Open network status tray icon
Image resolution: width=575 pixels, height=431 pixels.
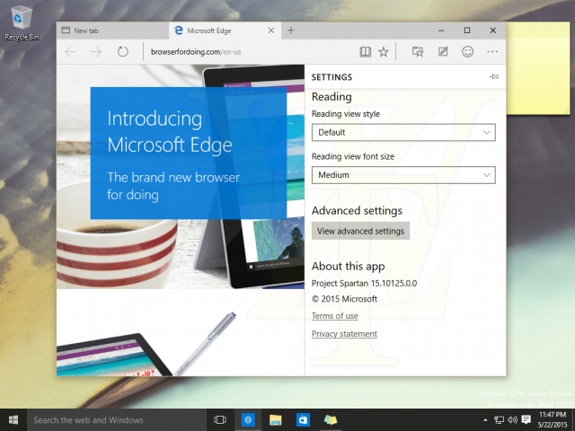click(x=499, y=420)
